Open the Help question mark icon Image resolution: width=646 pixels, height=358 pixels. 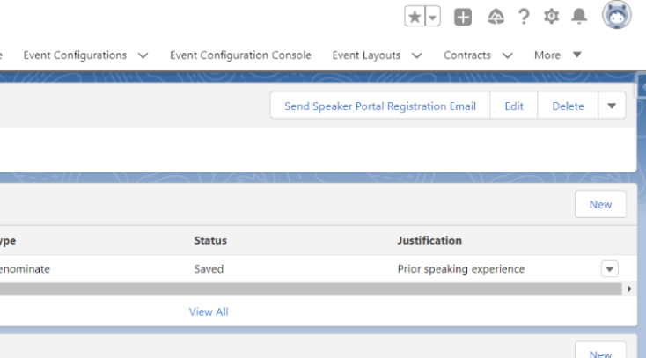coord(524,17)
